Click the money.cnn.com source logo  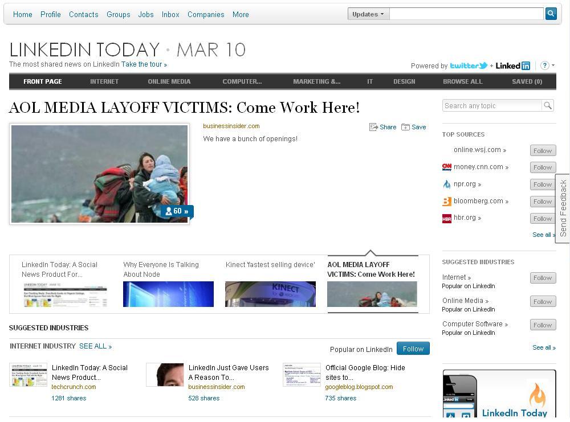447,167
